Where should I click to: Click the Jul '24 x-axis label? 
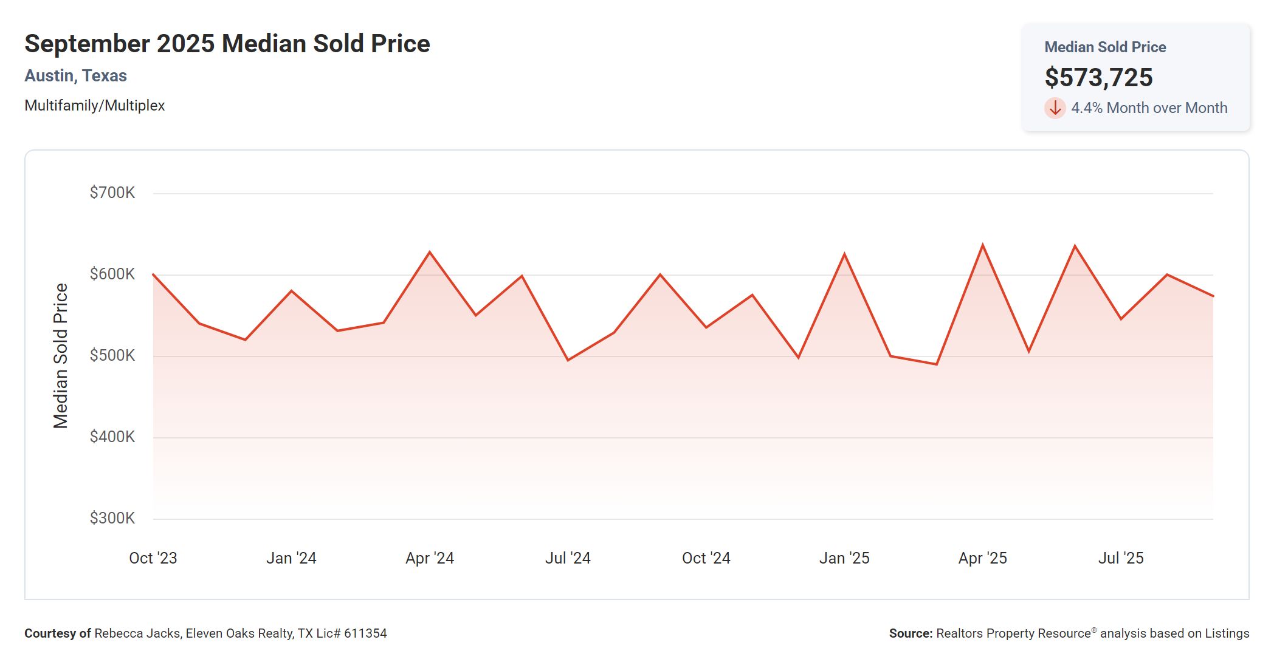coord(568,558)
